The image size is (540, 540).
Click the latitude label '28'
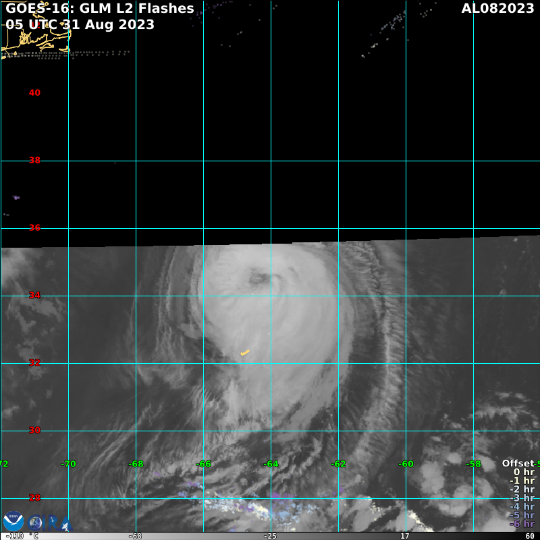(34, 497)
